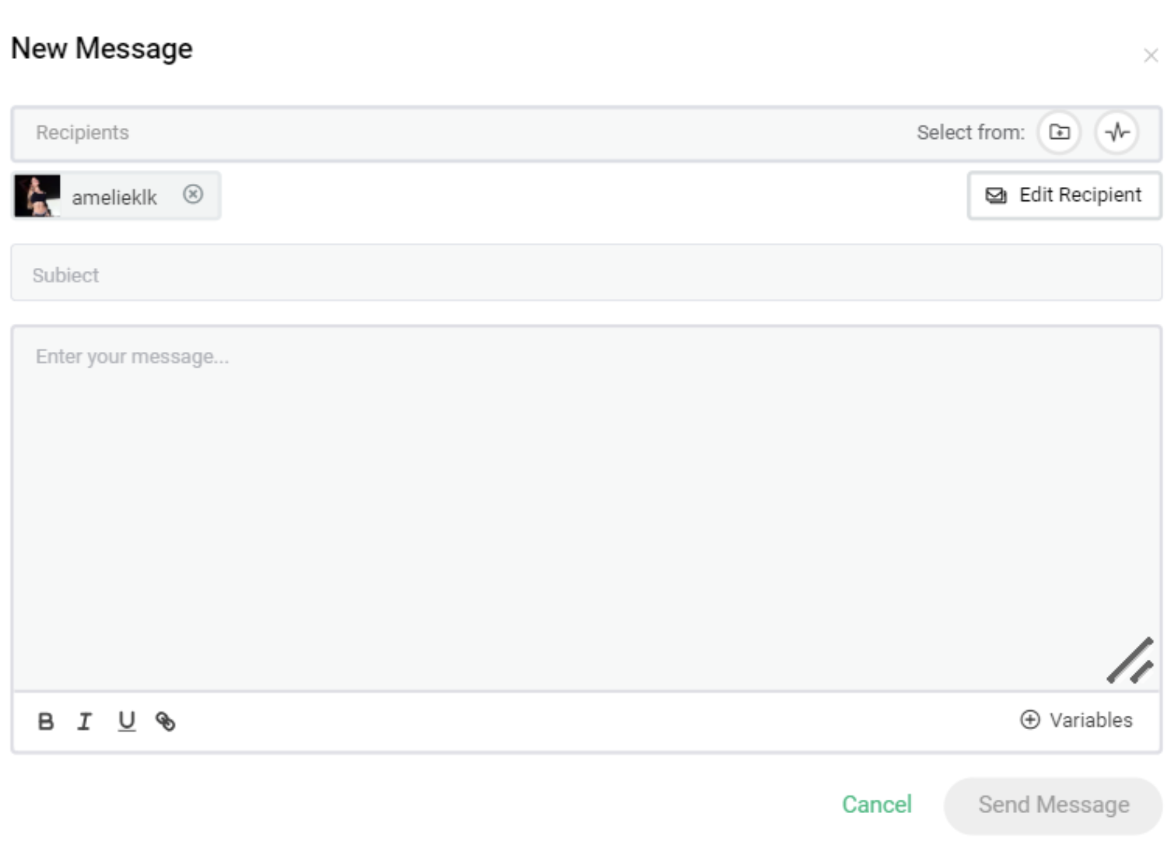This screenshot has height=850, width=1176.
Task: Toggle bold formatting
Action: [46, 721]
